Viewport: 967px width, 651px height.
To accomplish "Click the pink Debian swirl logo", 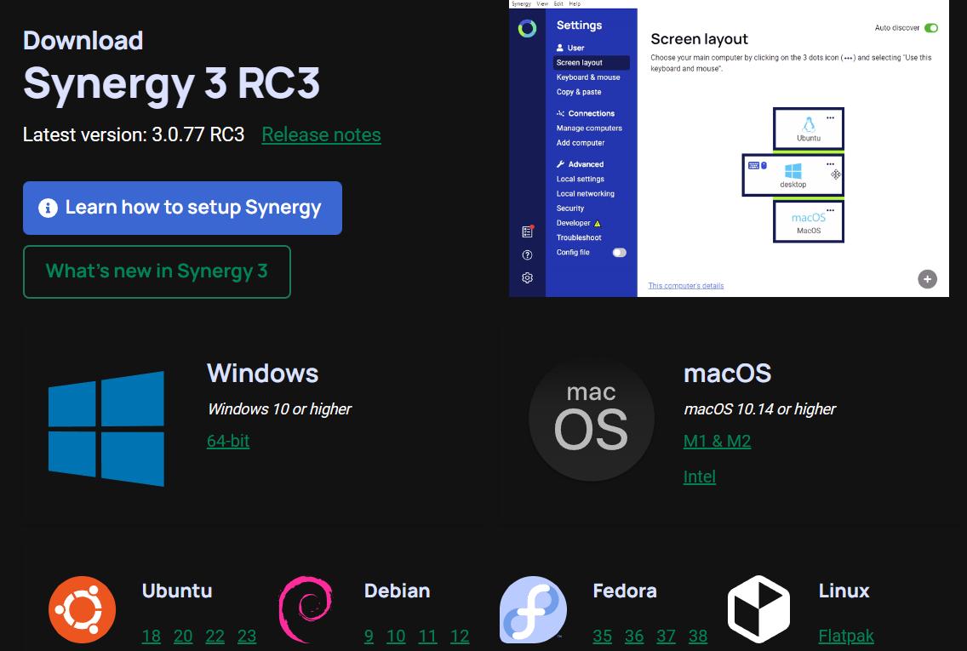I will tap(305, 609).
